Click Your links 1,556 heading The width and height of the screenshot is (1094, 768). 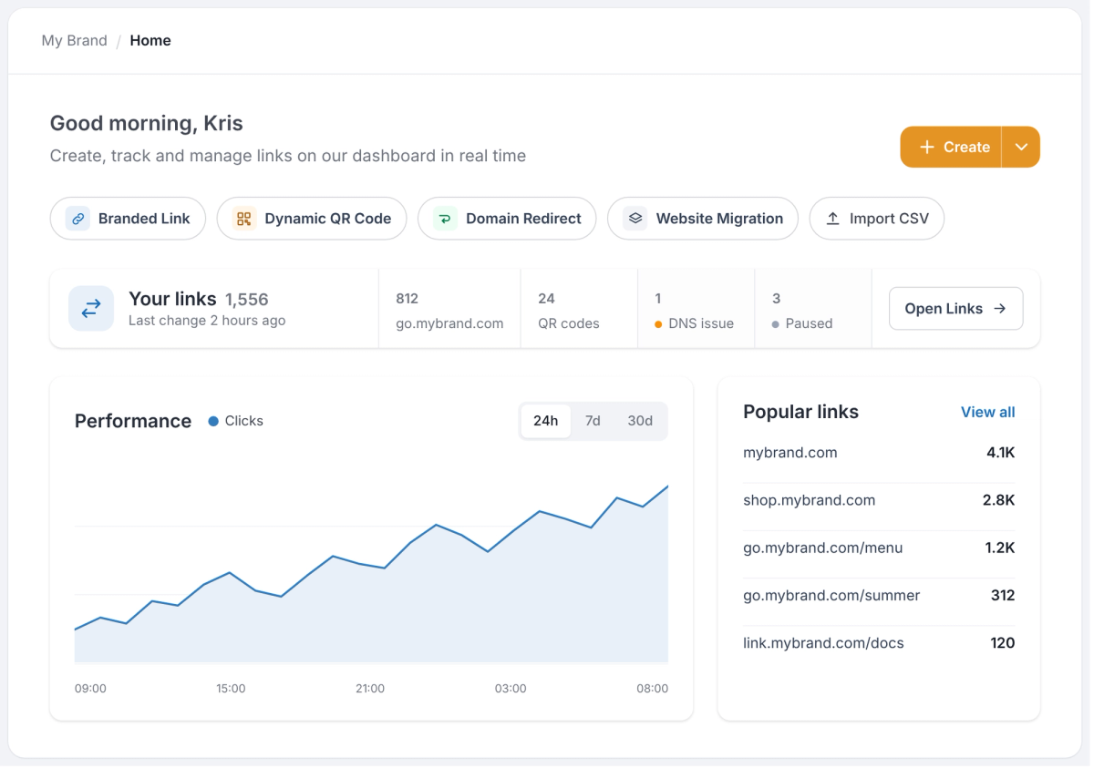(x=199, y=299)
